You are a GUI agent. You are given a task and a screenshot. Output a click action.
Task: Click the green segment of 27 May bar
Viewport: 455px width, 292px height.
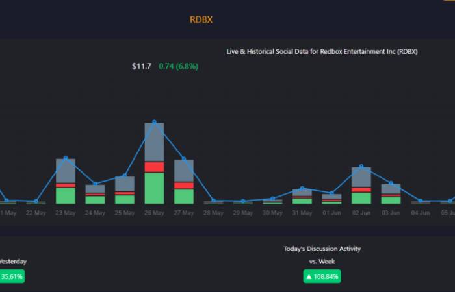[x=184, y=197]
